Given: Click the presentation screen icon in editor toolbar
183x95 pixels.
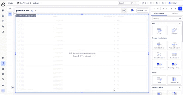Looking at the screenshot, I should click(x=163, y=9).
